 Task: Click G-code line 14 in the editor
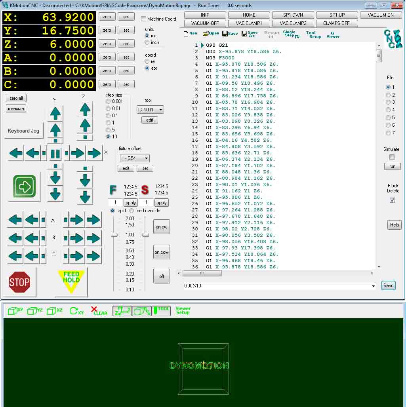[244, 127]
